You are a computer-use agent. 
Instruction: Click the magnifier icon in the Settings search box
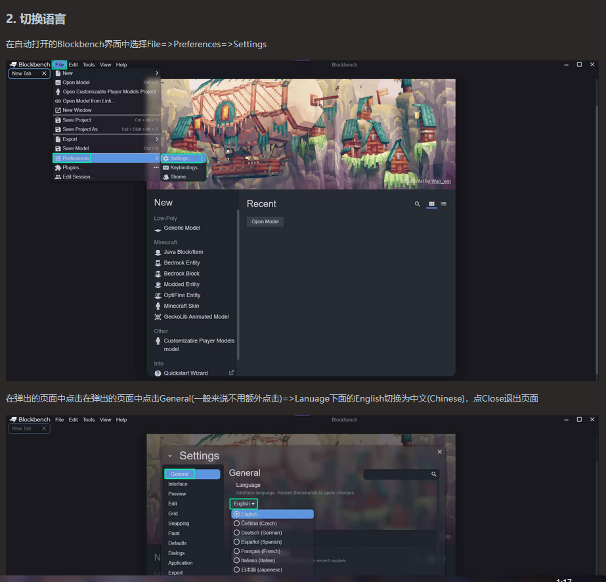pyautogui.click(x=434, y=474)
